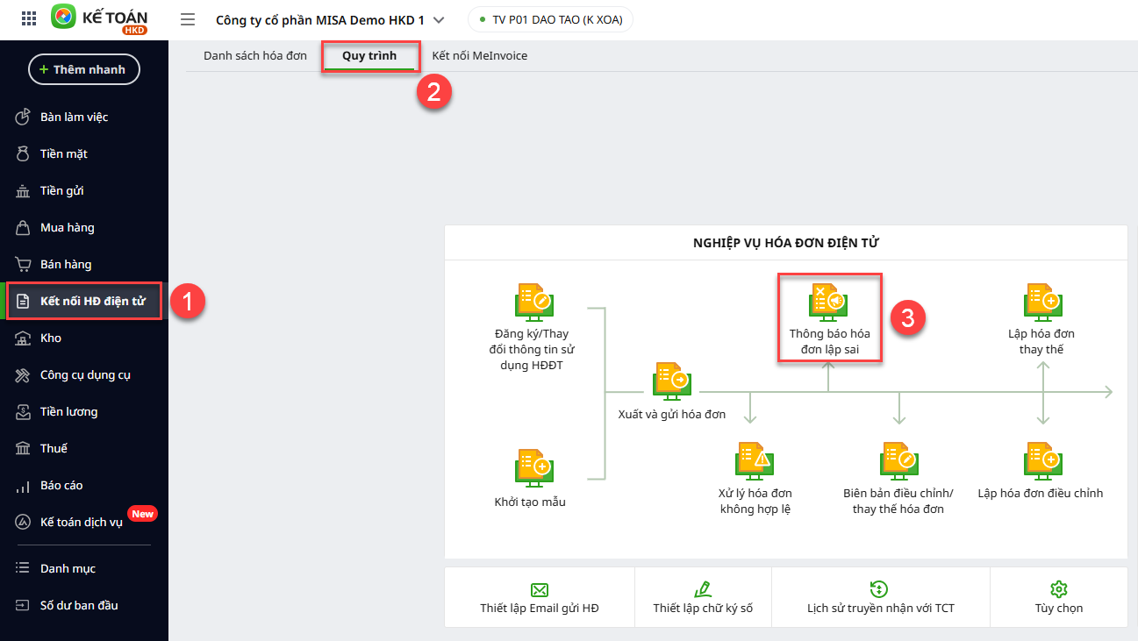Open Thiết lập Email gửi HĐ
The width and height of the screenshot is (1138, 641).
click(x=540, y=598)
